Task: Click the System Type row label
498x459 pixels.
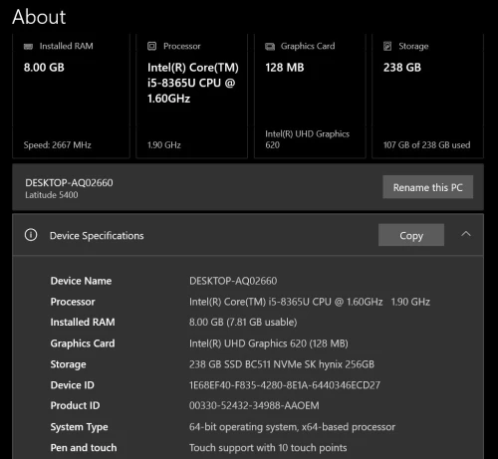Action: tap(79, 427)
